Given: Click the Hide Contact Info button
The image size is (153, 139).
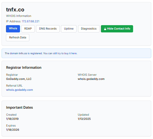Looking at the screenshot, I should tap(117, 29).
